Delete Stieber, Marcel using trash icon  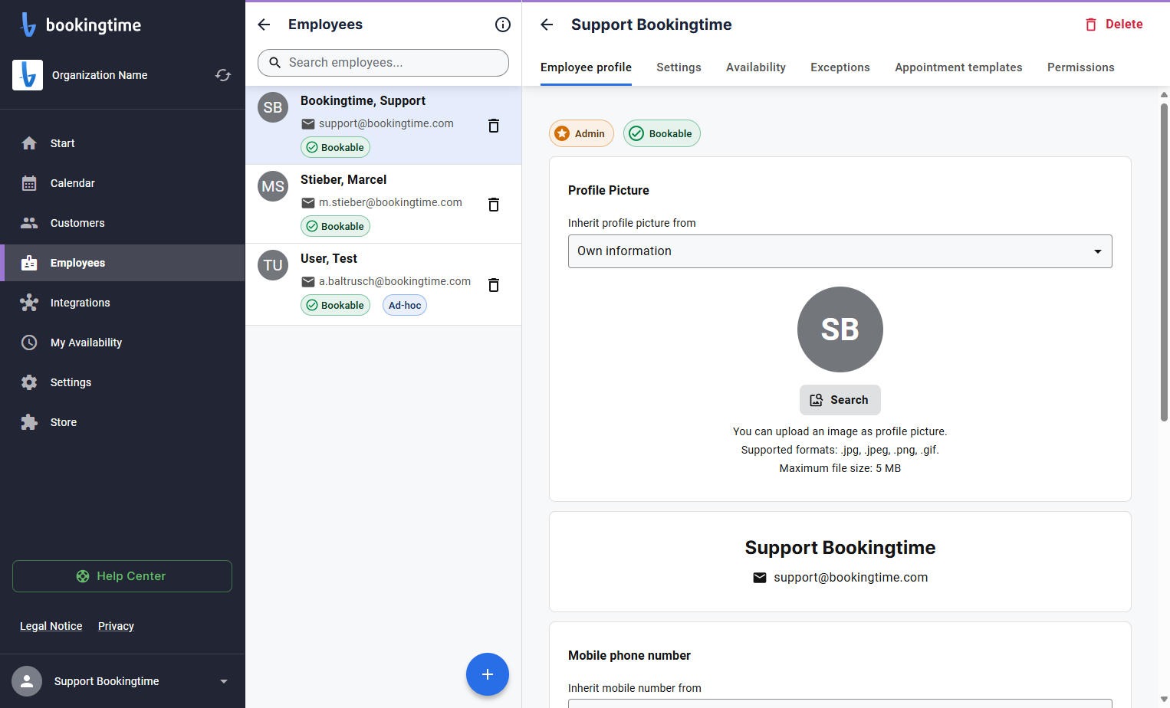[494, 205]
